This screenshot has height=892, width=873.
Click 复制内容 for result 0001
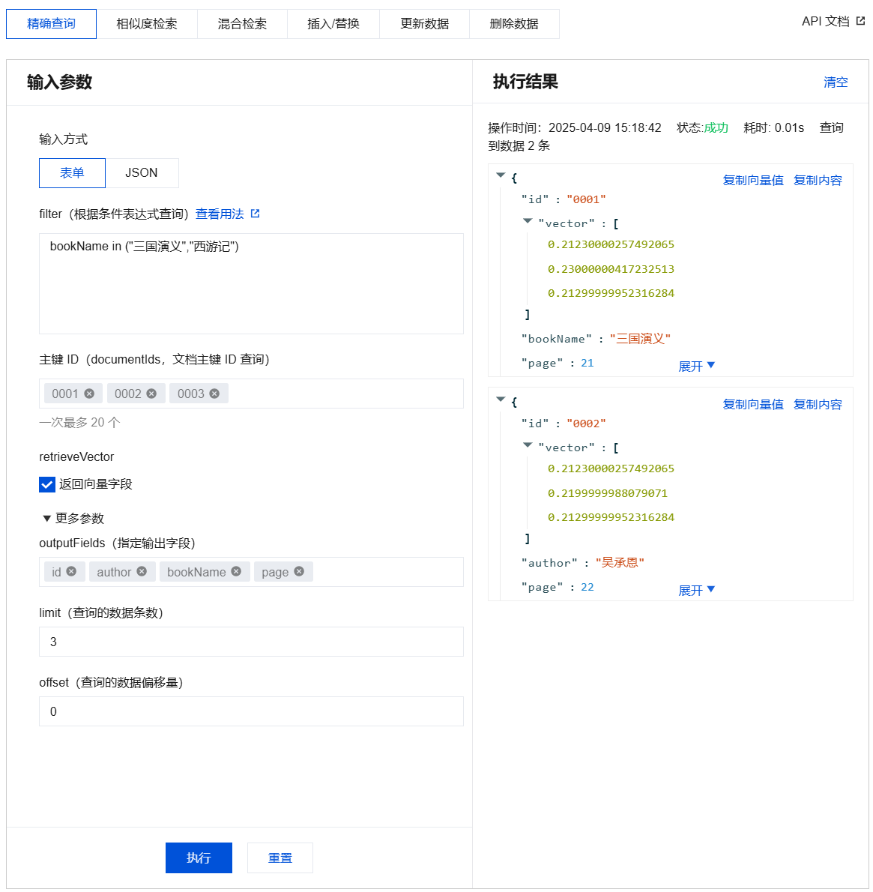coord(818,181)
